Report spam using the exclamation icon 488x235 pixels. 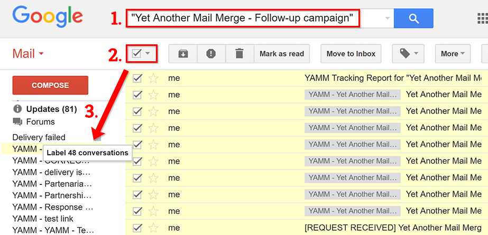(211, 54)
